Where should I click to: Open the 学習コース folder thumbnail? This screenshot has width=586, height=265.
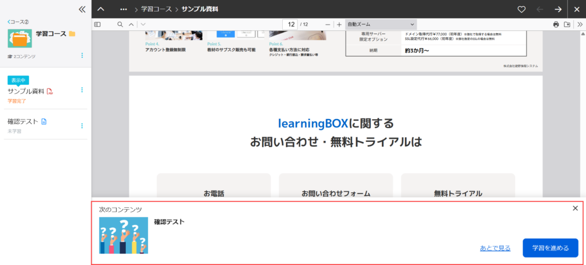tap(20, 38)
